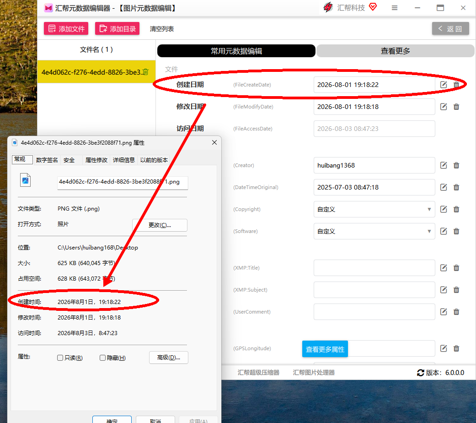
Task: Switch to 常用元数据编辑 tab
Action: pyautogui.click(x=236, y=51)
